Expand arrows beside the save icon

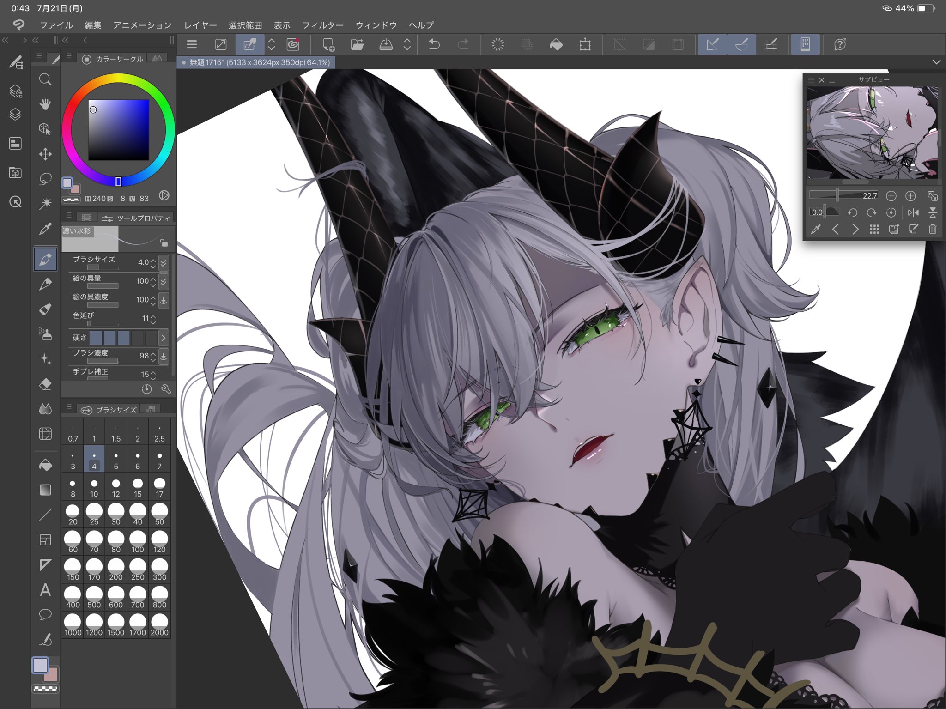coord(407,44)
